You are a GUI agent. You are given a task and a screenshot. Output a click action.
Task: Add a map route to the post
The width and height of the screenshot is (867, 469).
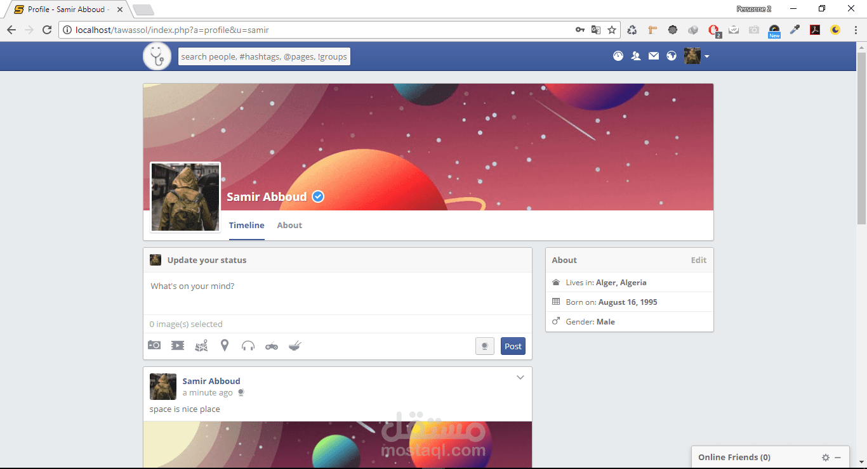click(201, 345)
